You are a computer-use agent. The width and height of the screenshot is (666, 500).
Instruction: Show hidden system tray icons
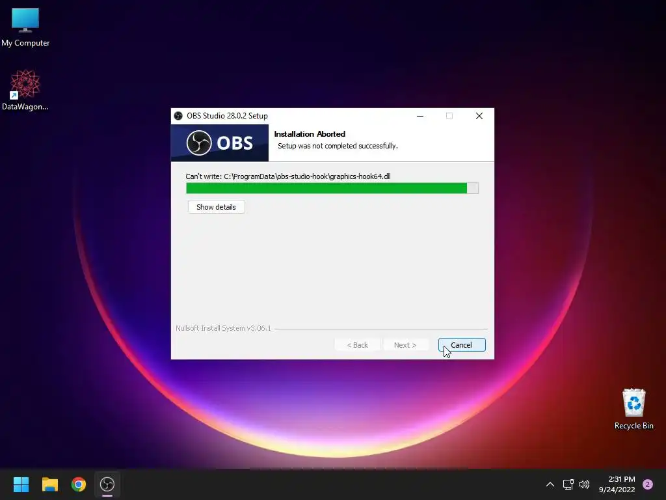pyautogui.click(x=550, y=484)
